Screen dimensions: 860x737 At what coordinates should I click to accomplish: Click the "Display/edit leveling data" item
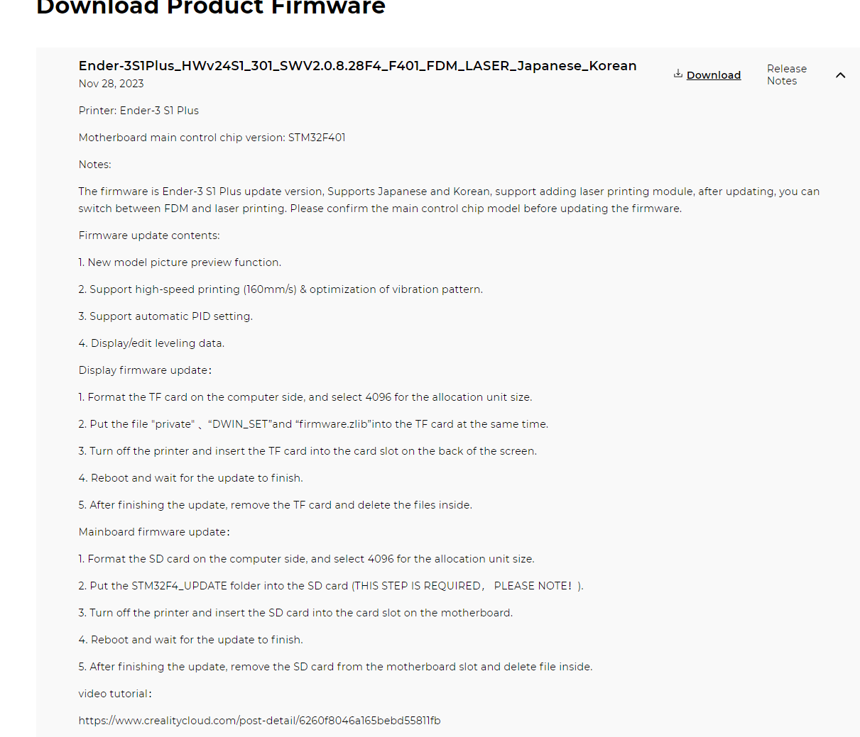pyautogui.click(x=151, y=343)
